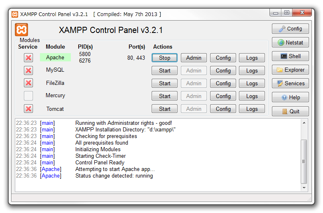Open the Tomcat Config menu
This screenshot has width=323, height=213.
(x=223, y=109)
